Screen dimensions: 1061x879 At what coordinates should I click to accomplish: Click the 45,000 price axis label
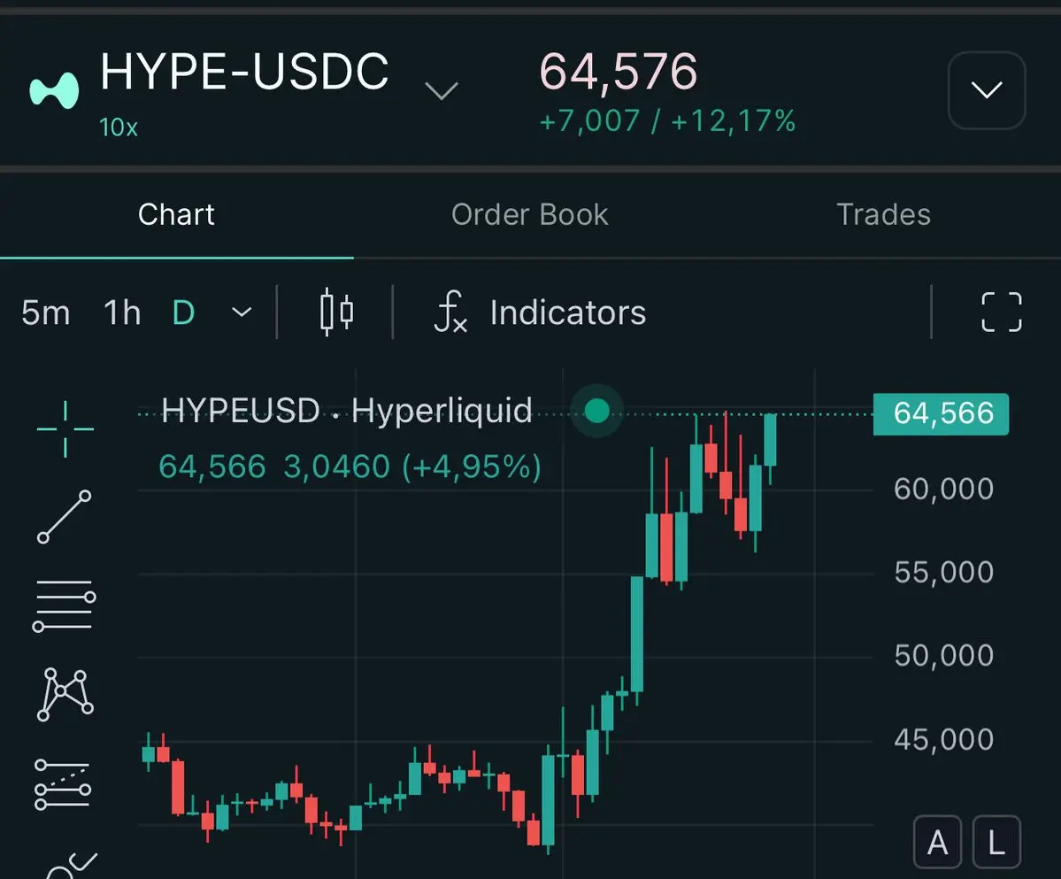click(x=944, y=740)
